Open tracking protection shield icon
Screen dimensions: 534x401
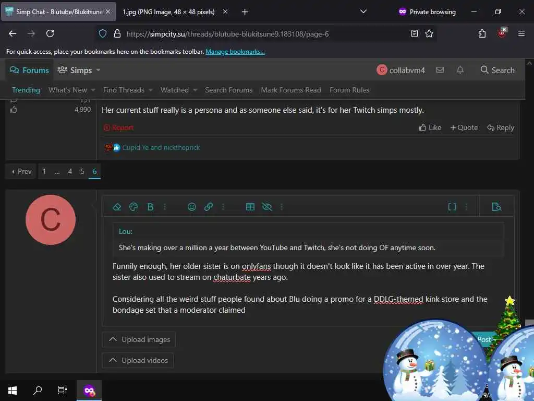(103, 34)
